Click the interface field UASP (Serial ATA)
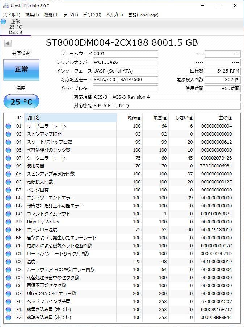The height and width of the screenshot is (327, 244). [x=126, y=71]
